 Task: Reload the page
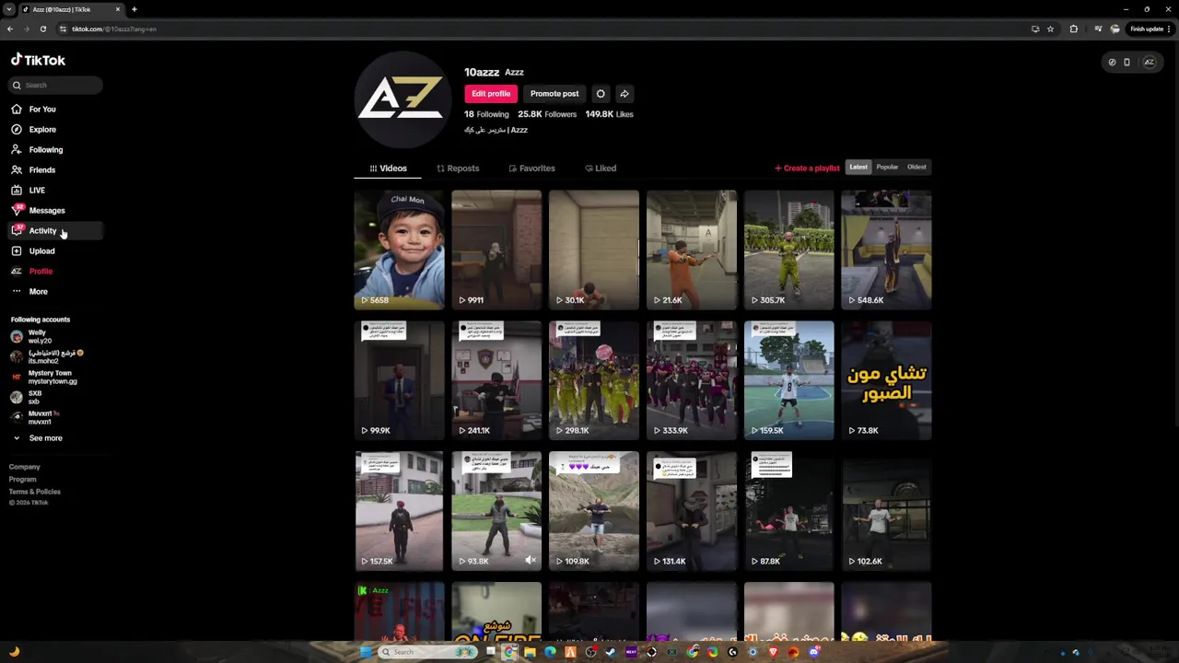click(x=42, y=29)
